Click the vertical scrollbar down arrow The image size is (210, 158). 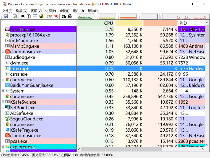tap(207, 145)
